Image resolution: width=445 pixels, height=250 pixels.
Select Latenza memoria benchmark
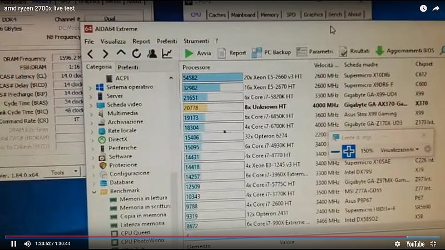(142, 224)
